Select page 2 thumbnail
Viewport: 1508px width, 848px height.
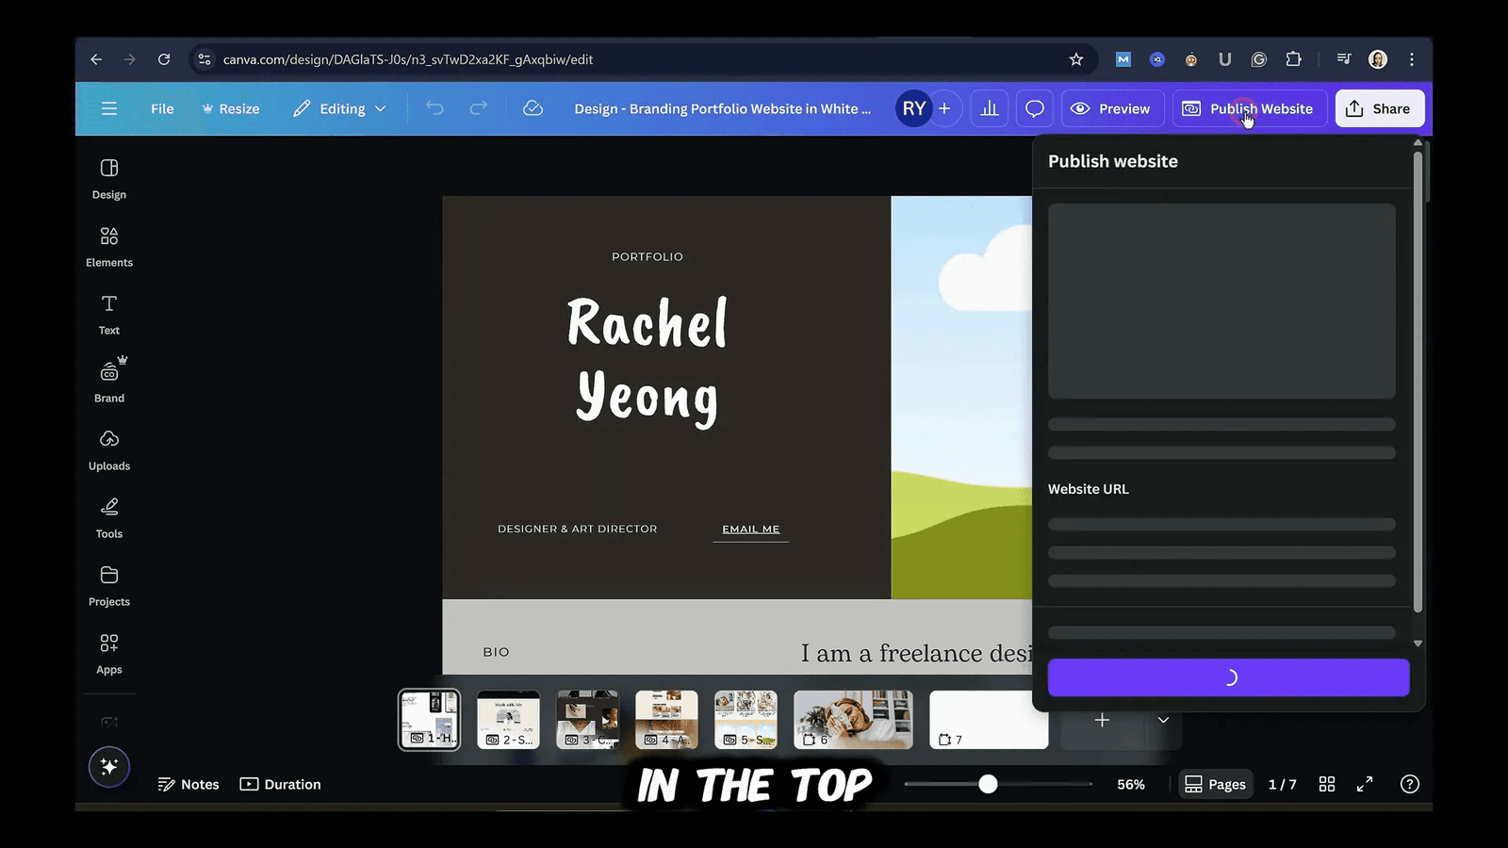pyautogui.click(x=508, y=720)
